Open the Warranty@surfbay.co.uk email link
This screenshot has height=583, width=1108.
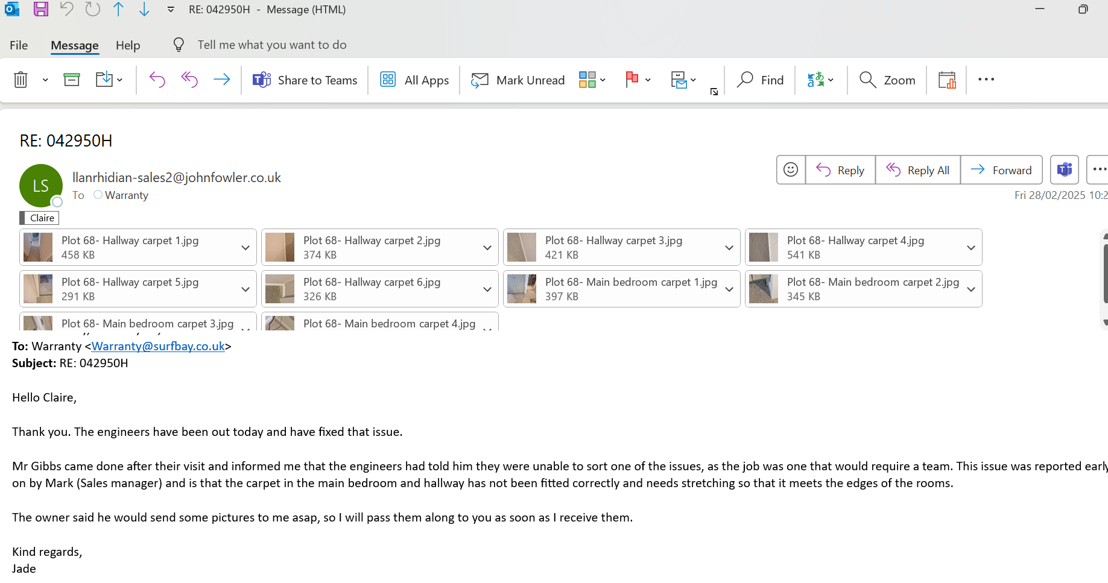[x=158, y=346]
